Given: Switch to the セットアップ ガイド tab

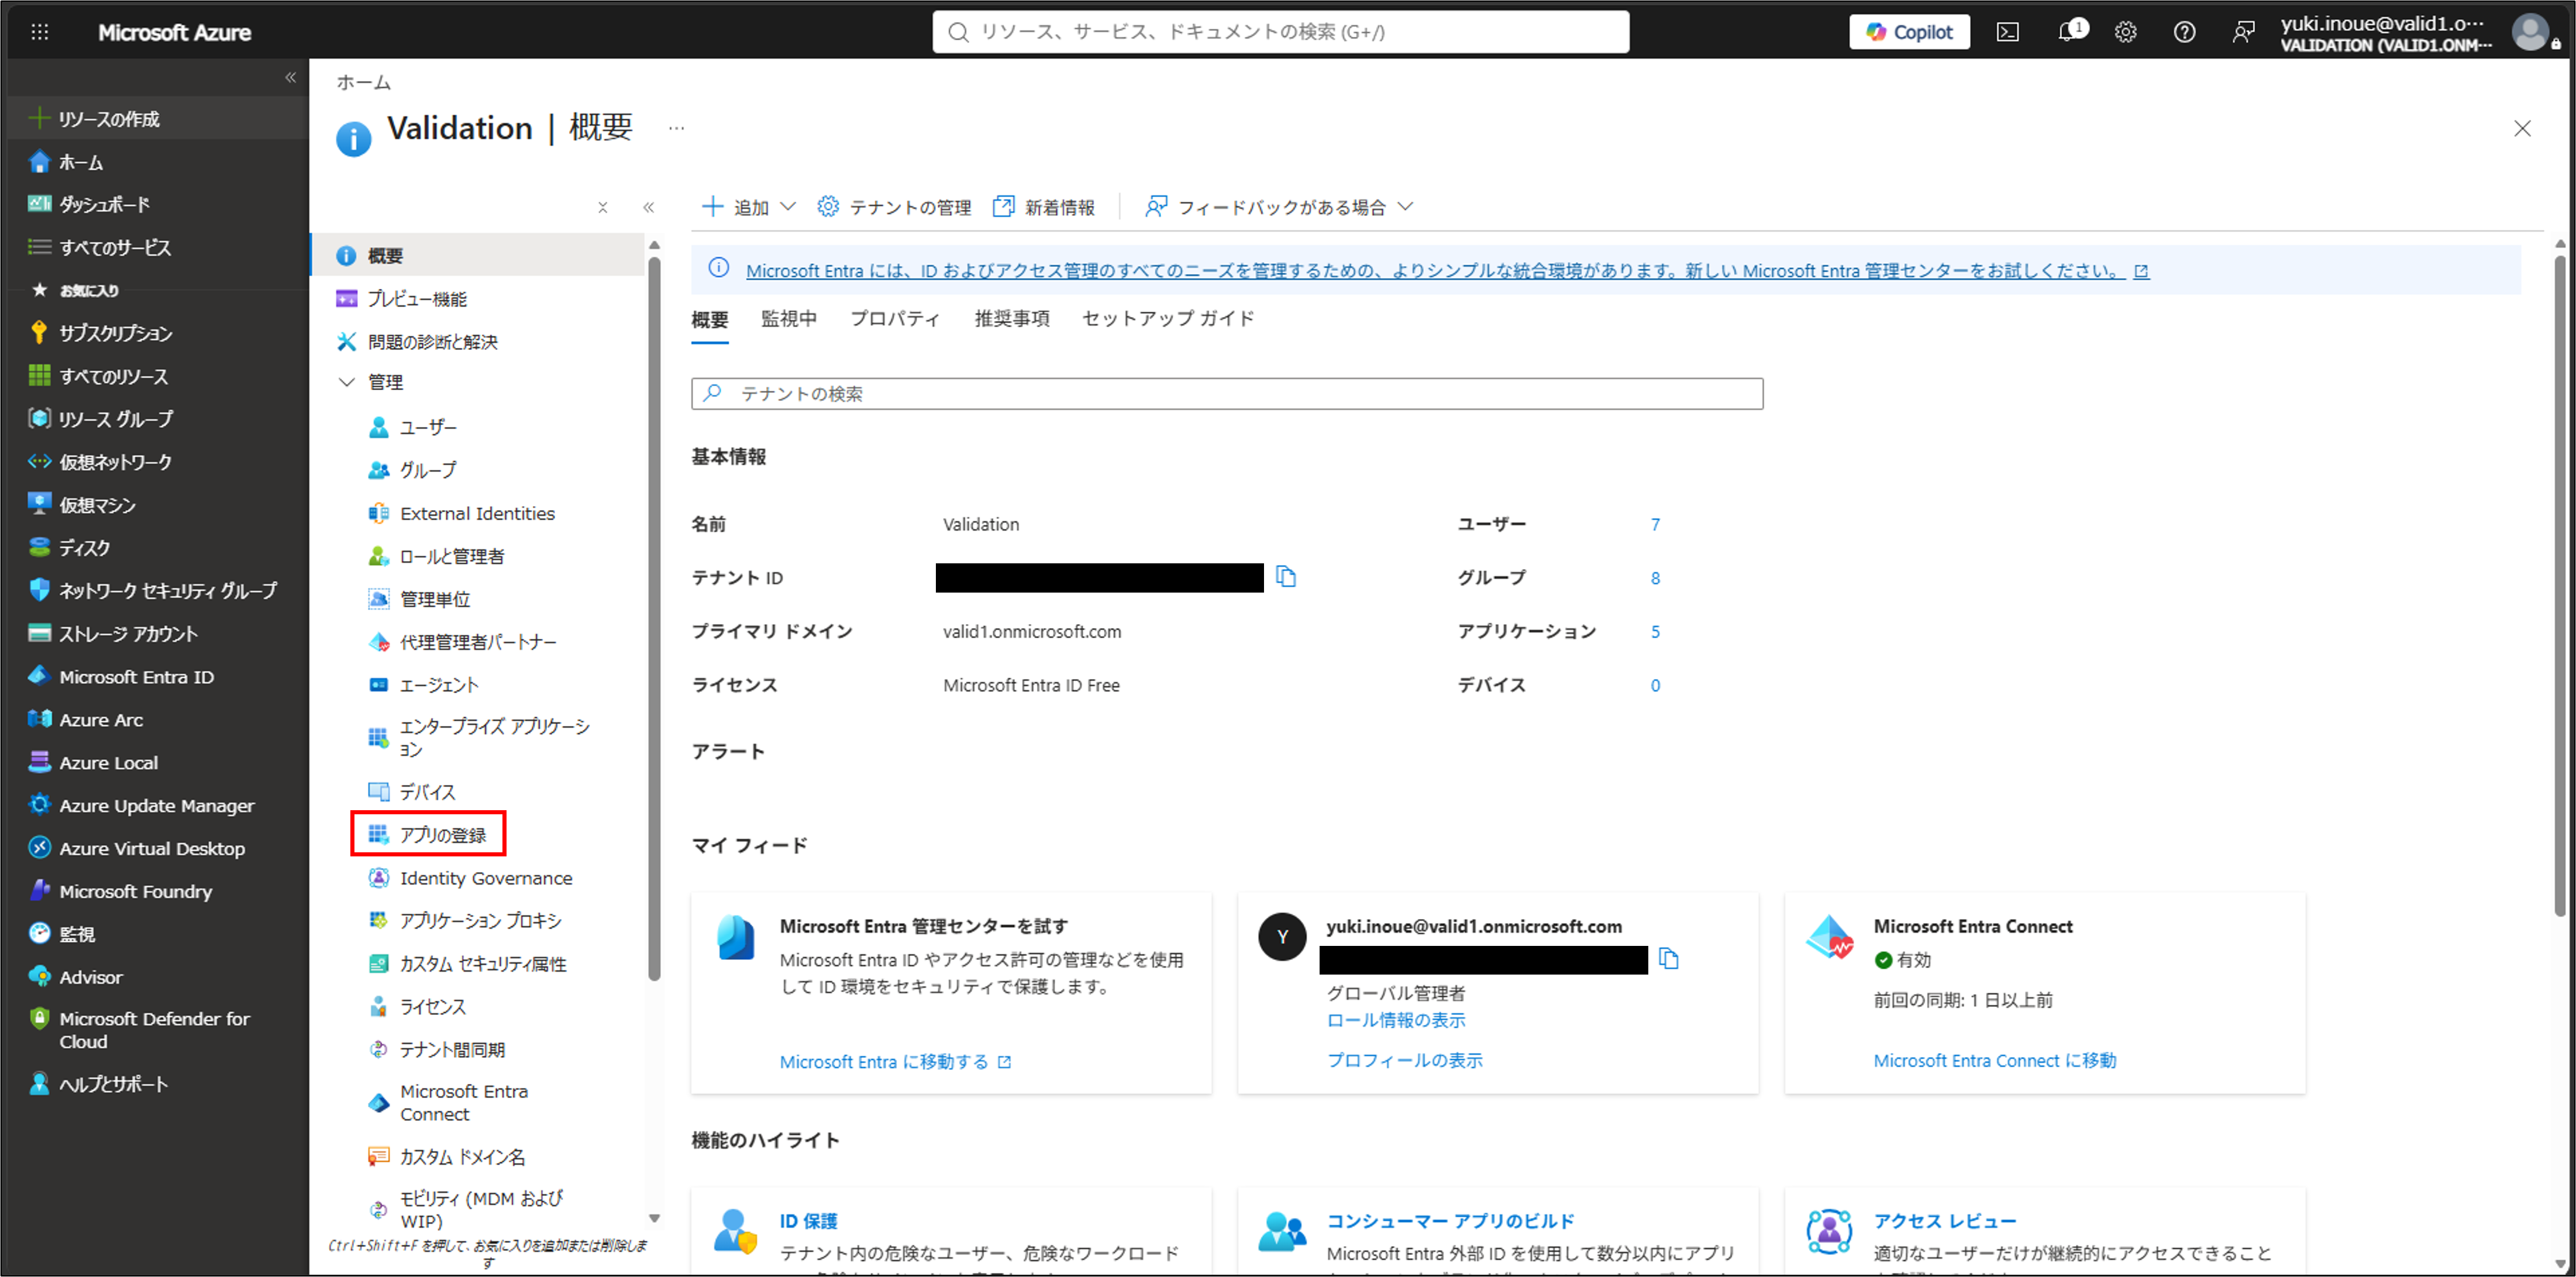Looking at the screenshot, I should tap(1168, 319).
